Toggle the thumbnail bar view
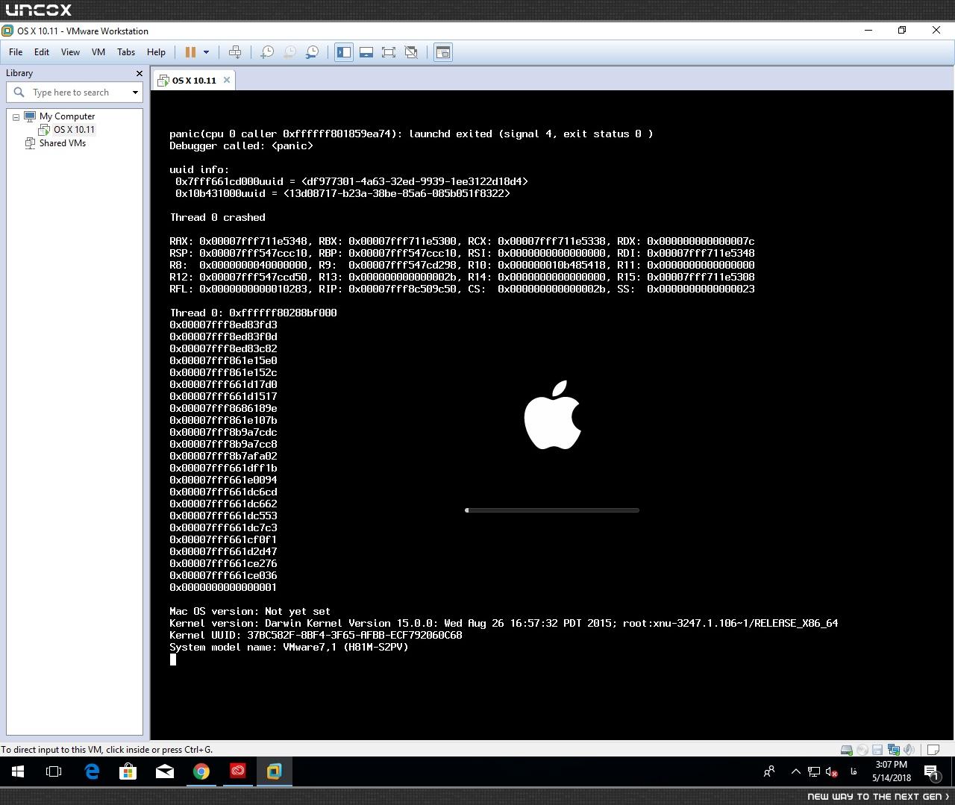This screenshot has height=805, width=955. point(366,52)
